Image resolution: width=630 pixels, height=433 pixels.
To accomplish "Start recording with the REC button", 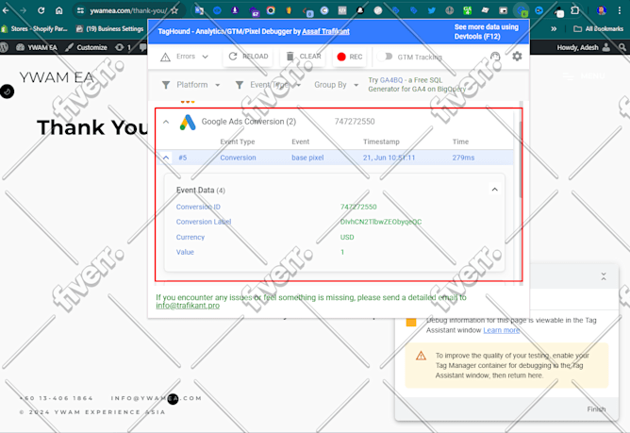I will click(350, 57).
